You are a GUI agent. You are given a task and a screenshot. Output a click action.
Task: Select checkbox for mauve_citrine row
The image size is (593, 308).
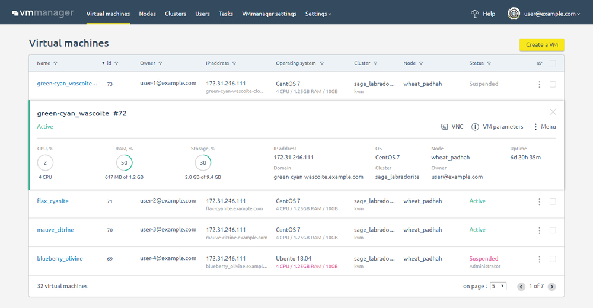pos(553,230)
